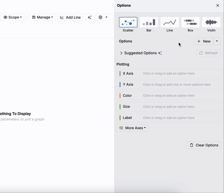The image size is (224, 193).
Task: Click the Y Axis option field
Action: [179, 84]
